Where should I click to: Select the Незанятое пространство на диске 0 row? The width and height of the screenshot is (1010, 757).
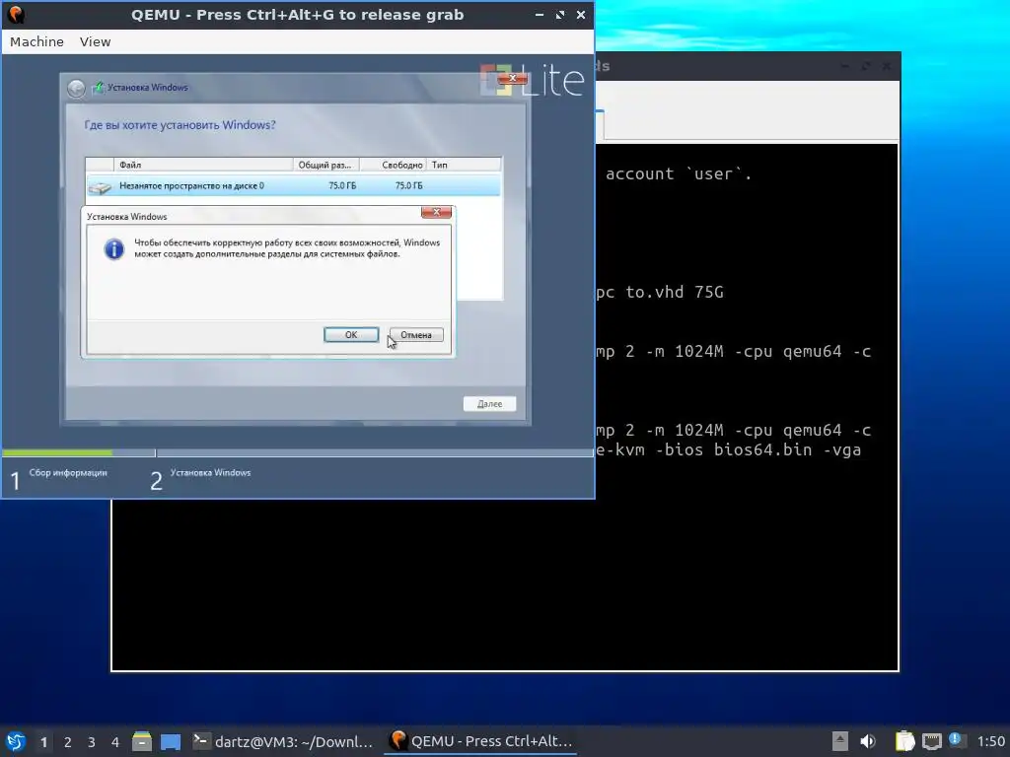pyautogui.click(x=293, y=185)
